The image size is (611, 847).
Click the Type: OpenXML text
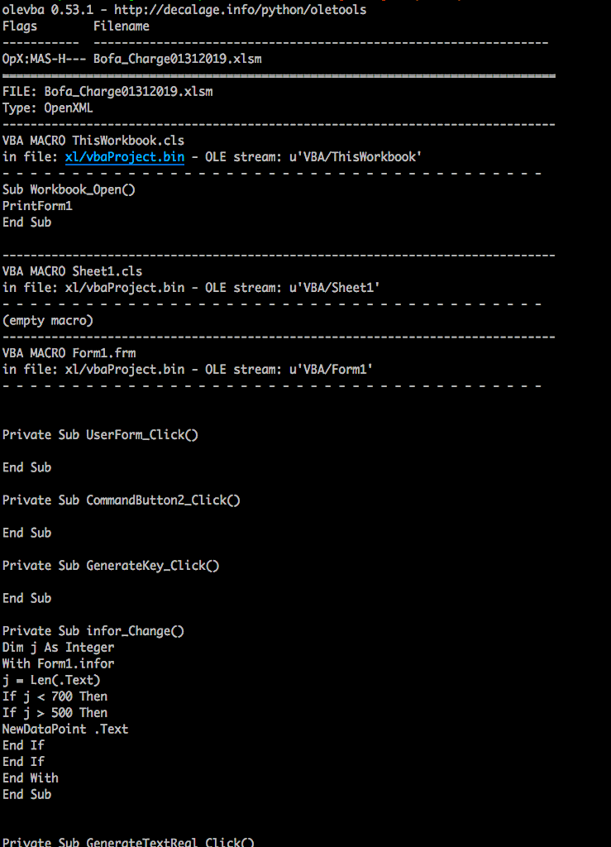(x=48, y=108)
